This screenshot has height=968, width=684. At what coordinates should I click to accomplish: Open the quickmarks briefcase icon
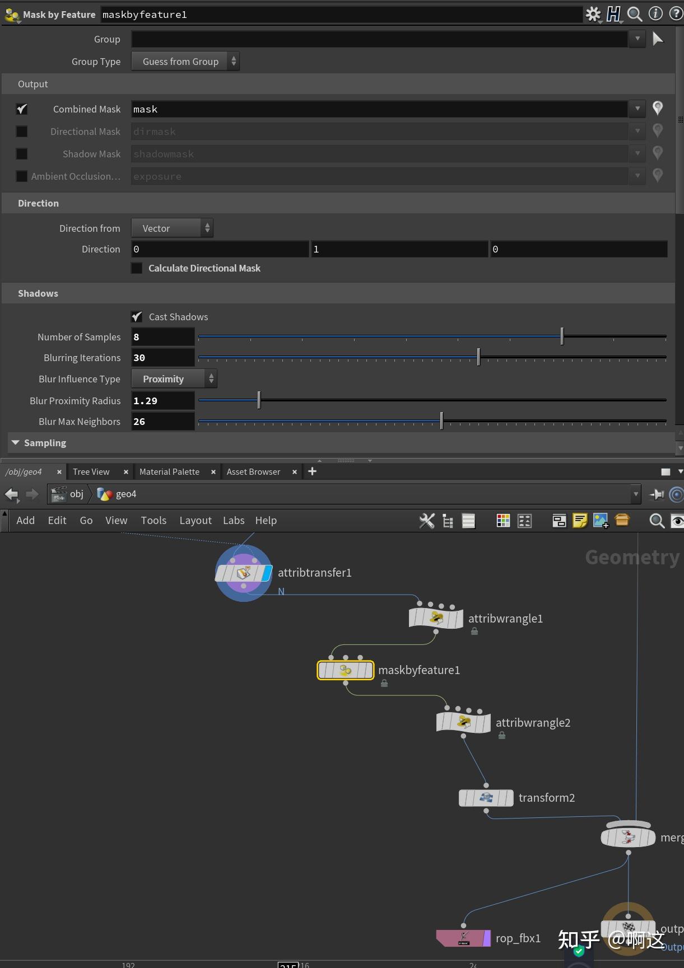(622, 520)
